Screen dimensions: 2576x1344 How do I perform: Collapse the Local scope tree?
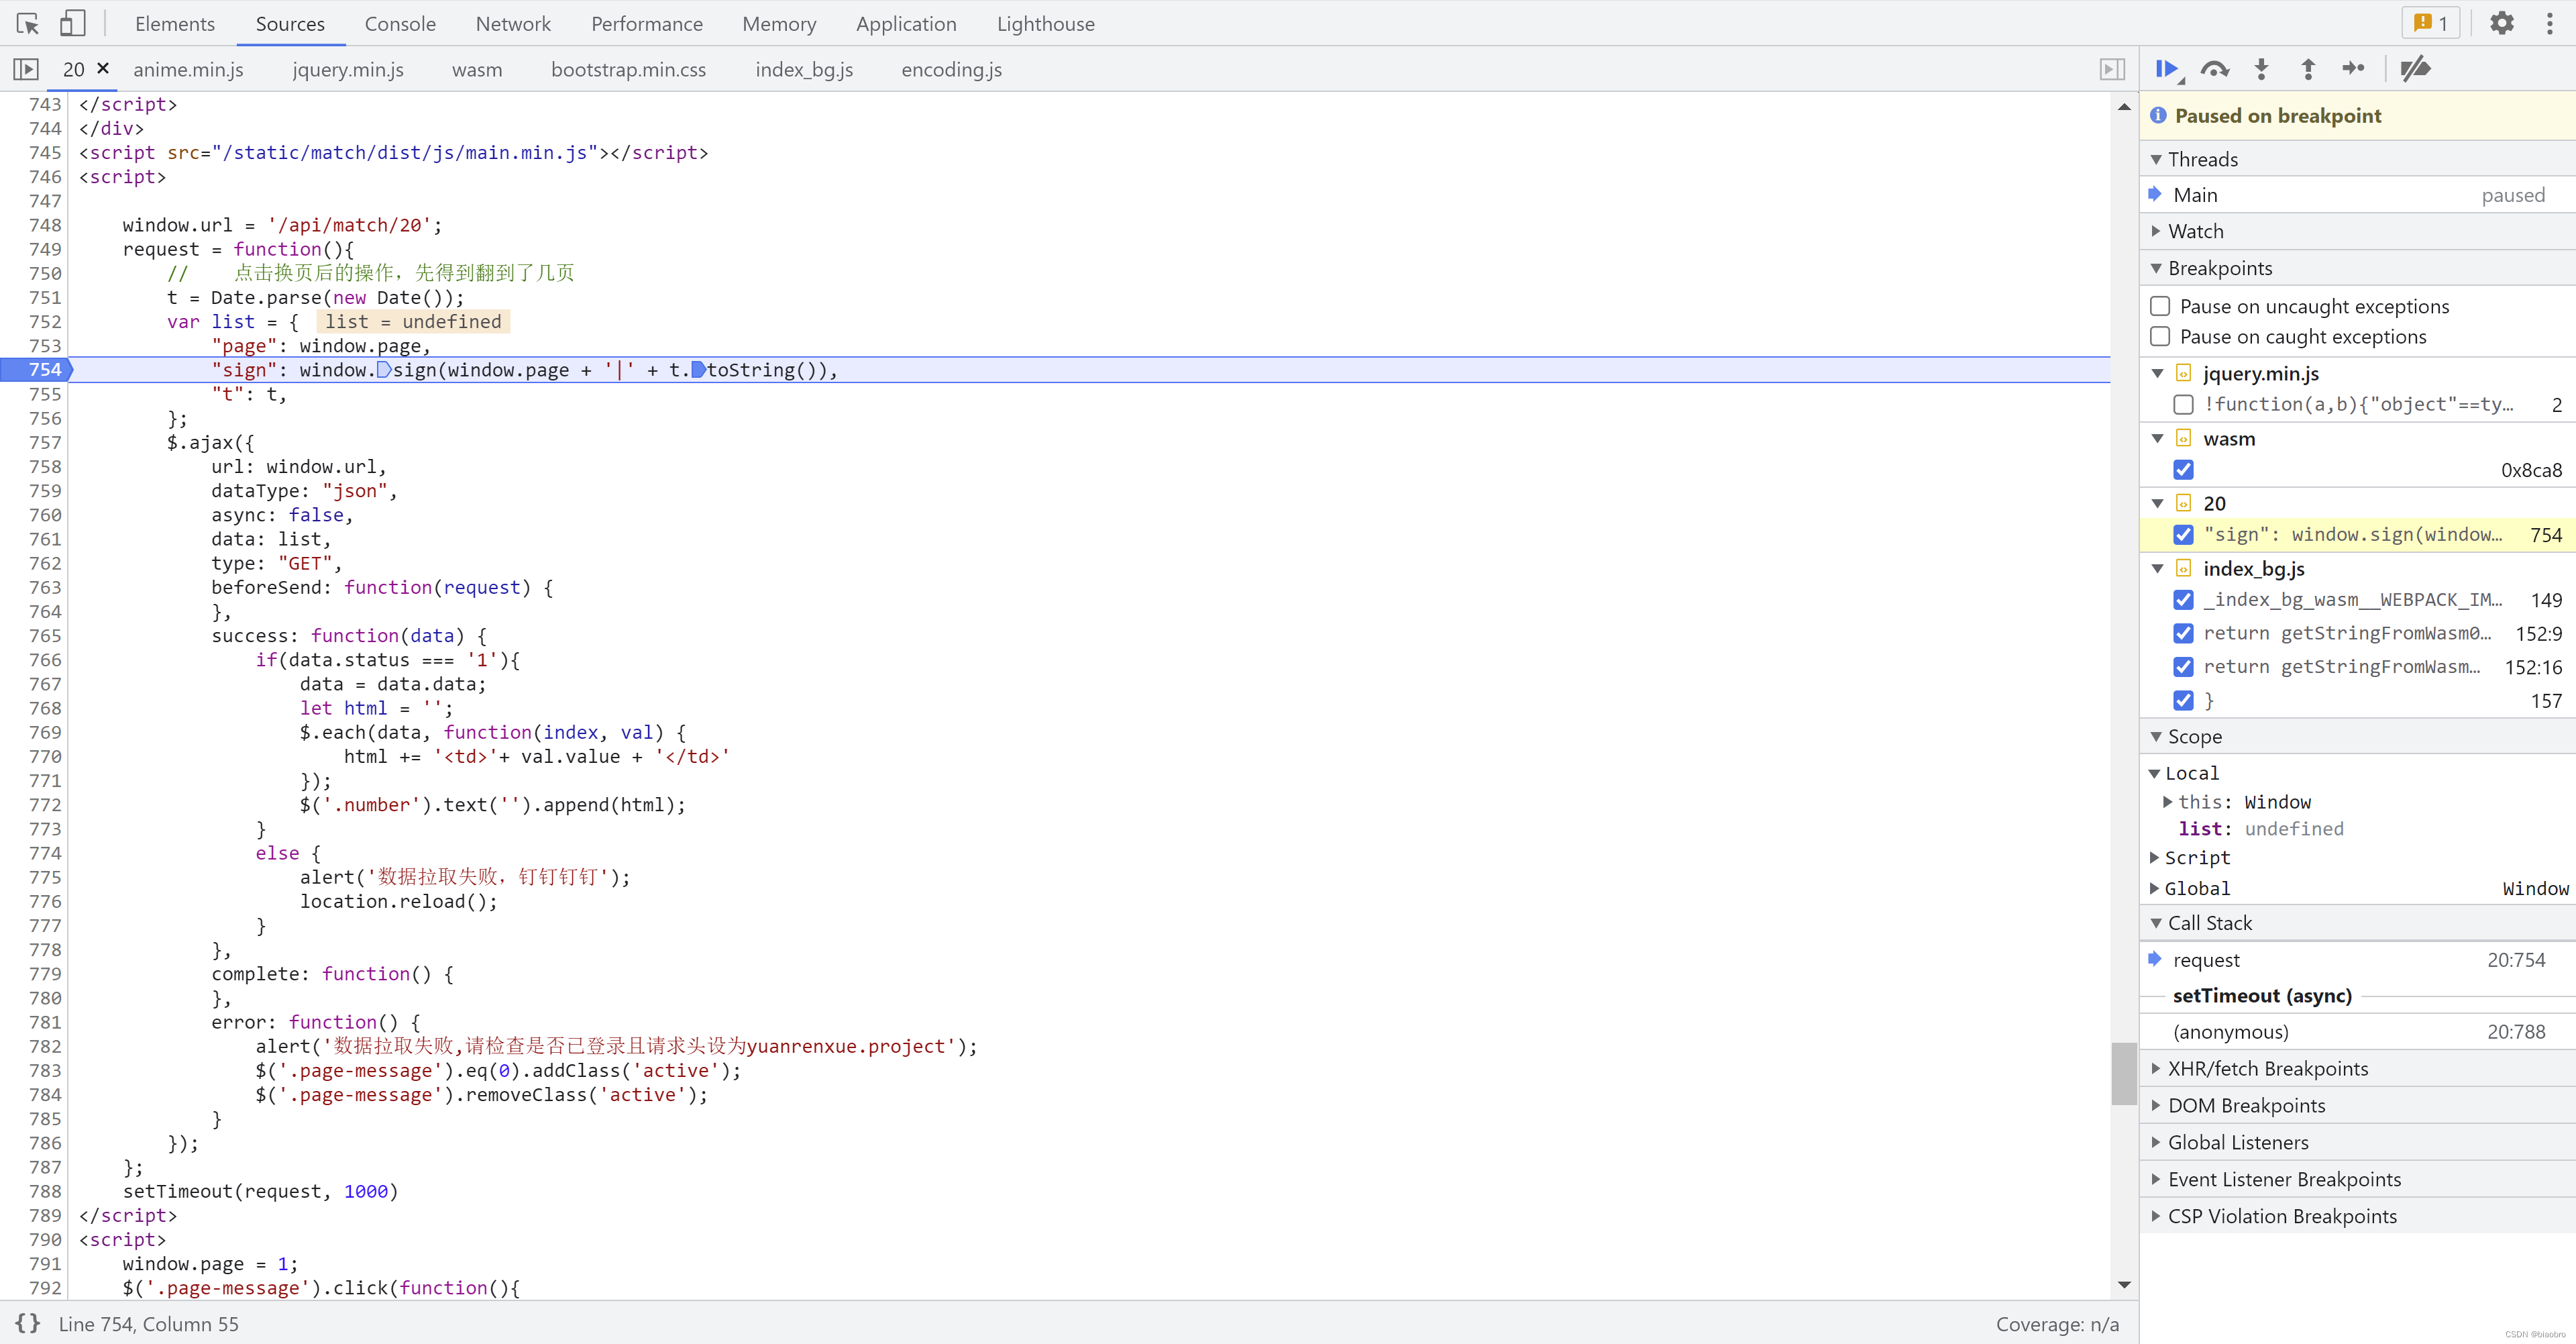click(2155, 773)
